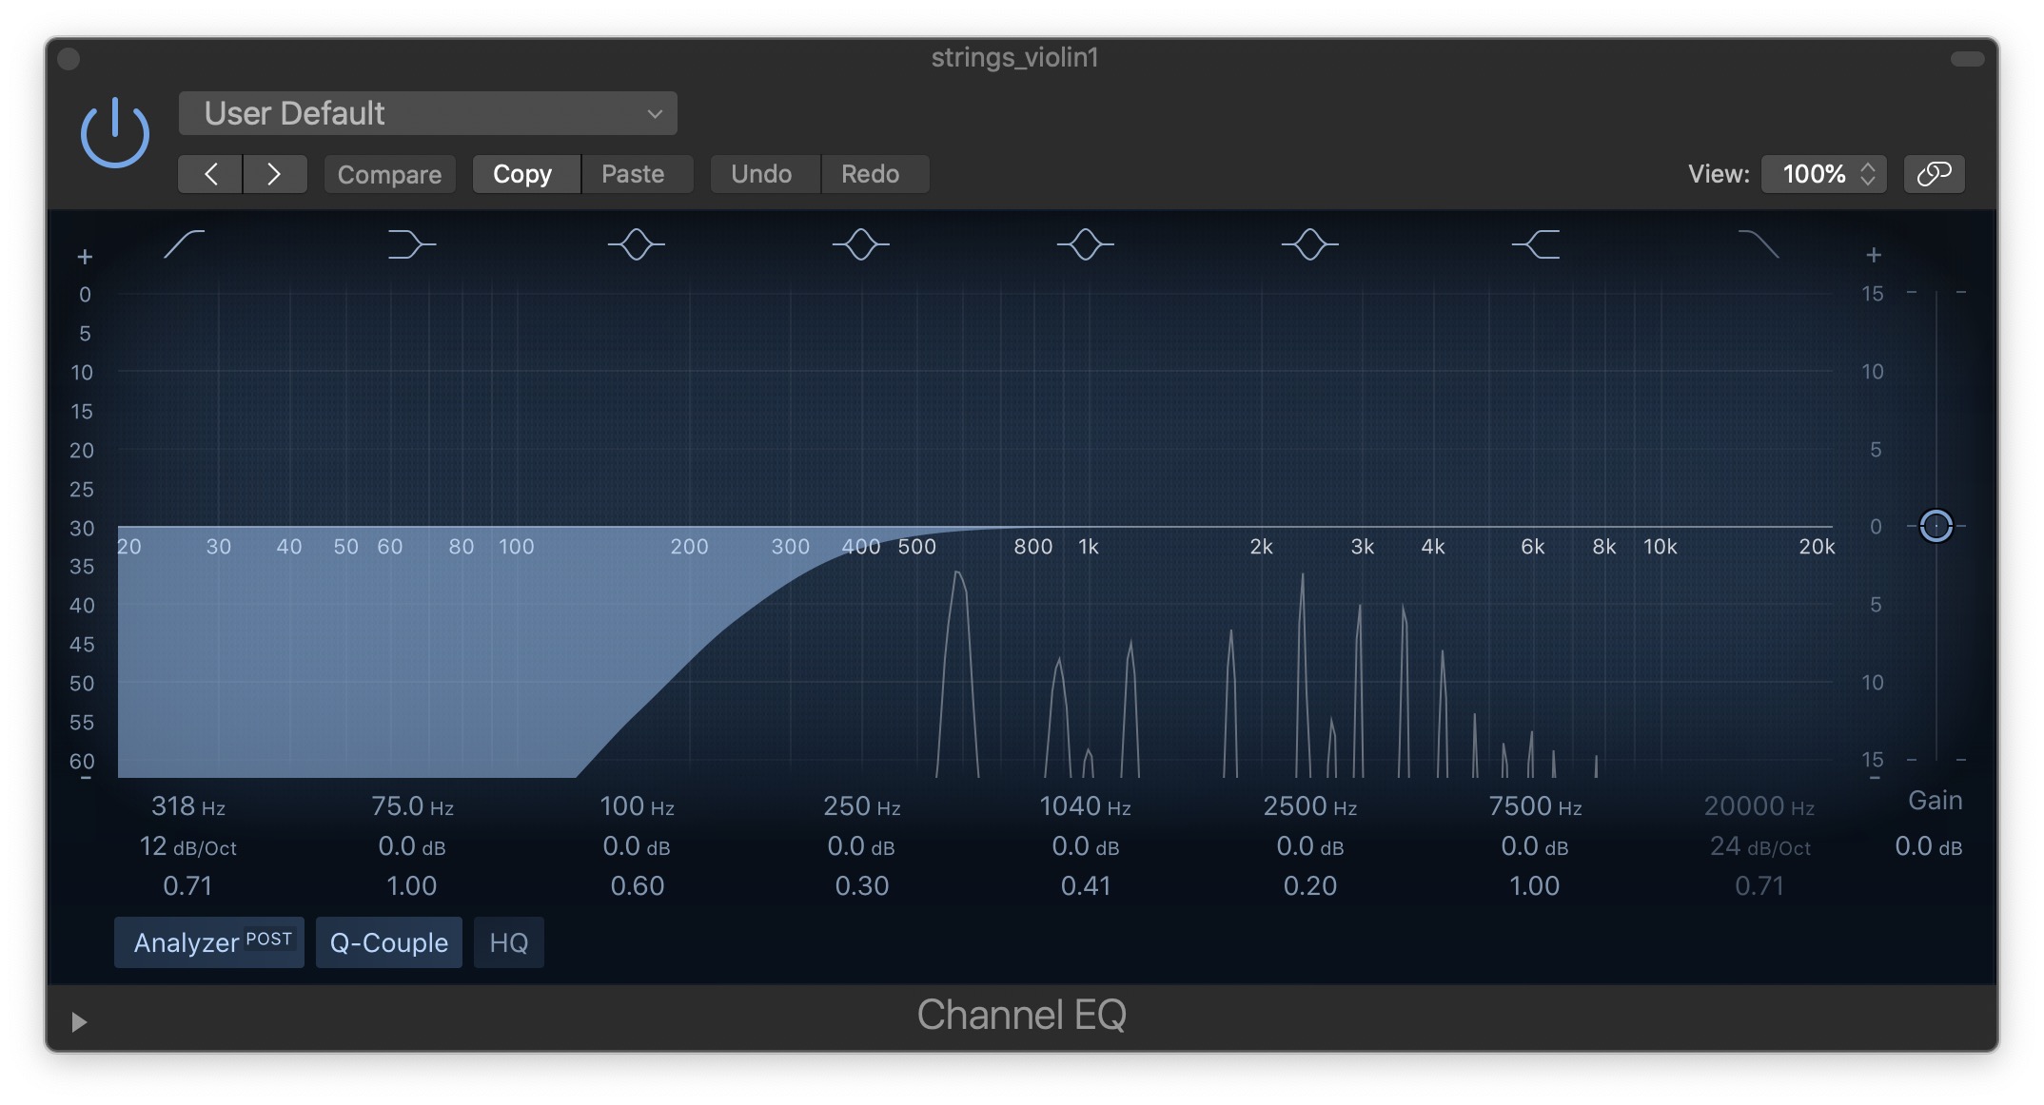Enable the low shelf band icon

click(411, 244)
